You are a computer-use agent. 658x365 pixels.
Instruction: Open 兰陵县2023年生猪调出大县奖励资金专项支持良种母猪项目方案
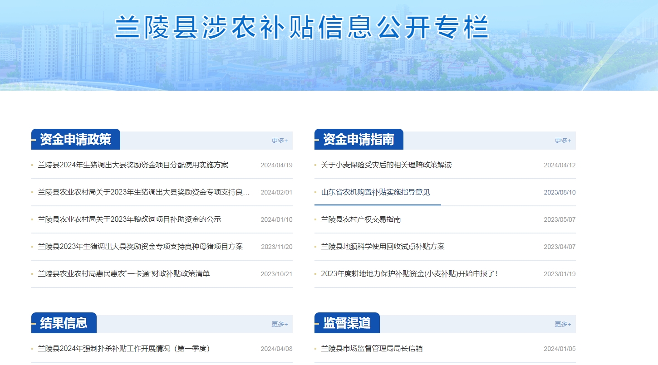pyautogui.click(x=140, y=247)
